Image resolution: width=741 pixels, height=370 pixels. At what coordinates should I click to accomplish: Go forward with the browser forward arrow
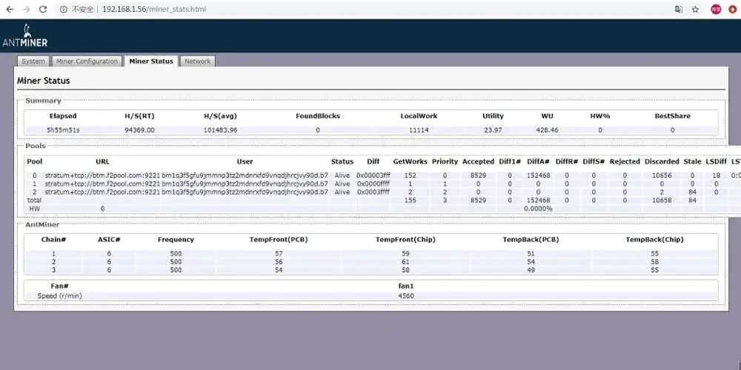[27, 10]
